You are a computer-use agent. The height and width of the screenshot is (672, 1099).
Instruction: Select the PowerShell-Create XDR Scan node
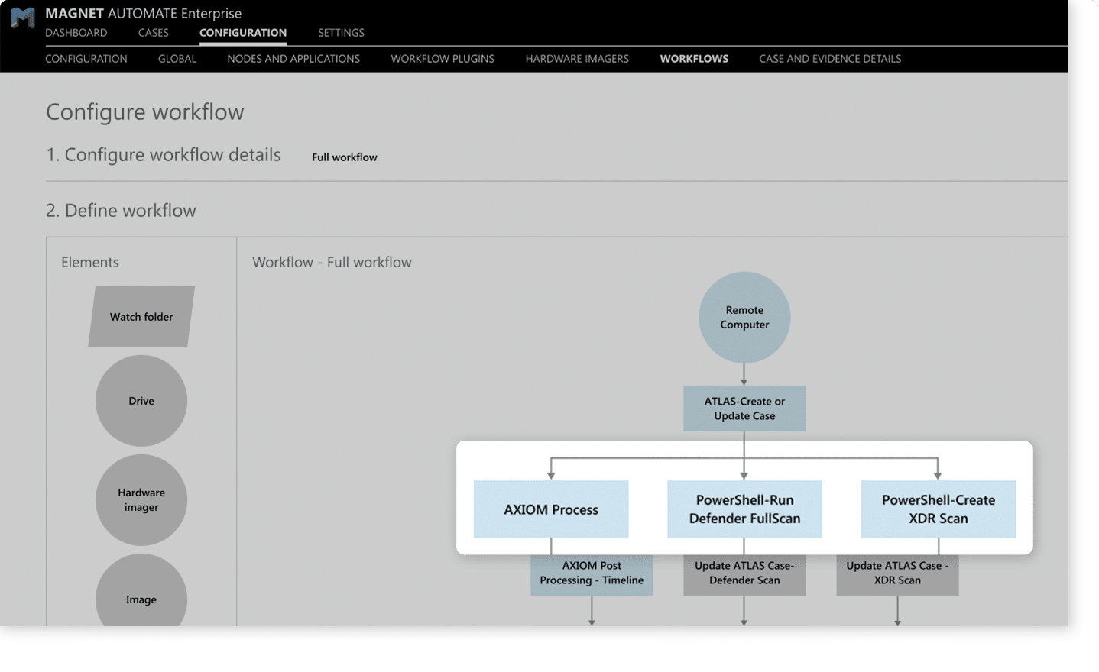(939, 509)
